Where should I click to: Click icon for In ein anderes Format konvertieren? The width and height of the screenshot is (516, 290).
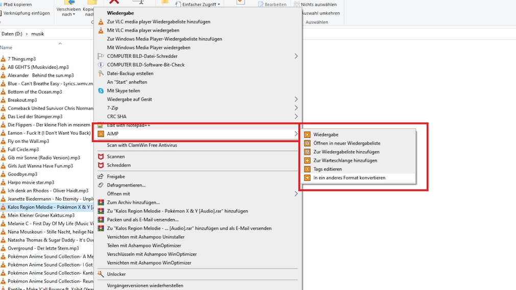coord(307,178)
